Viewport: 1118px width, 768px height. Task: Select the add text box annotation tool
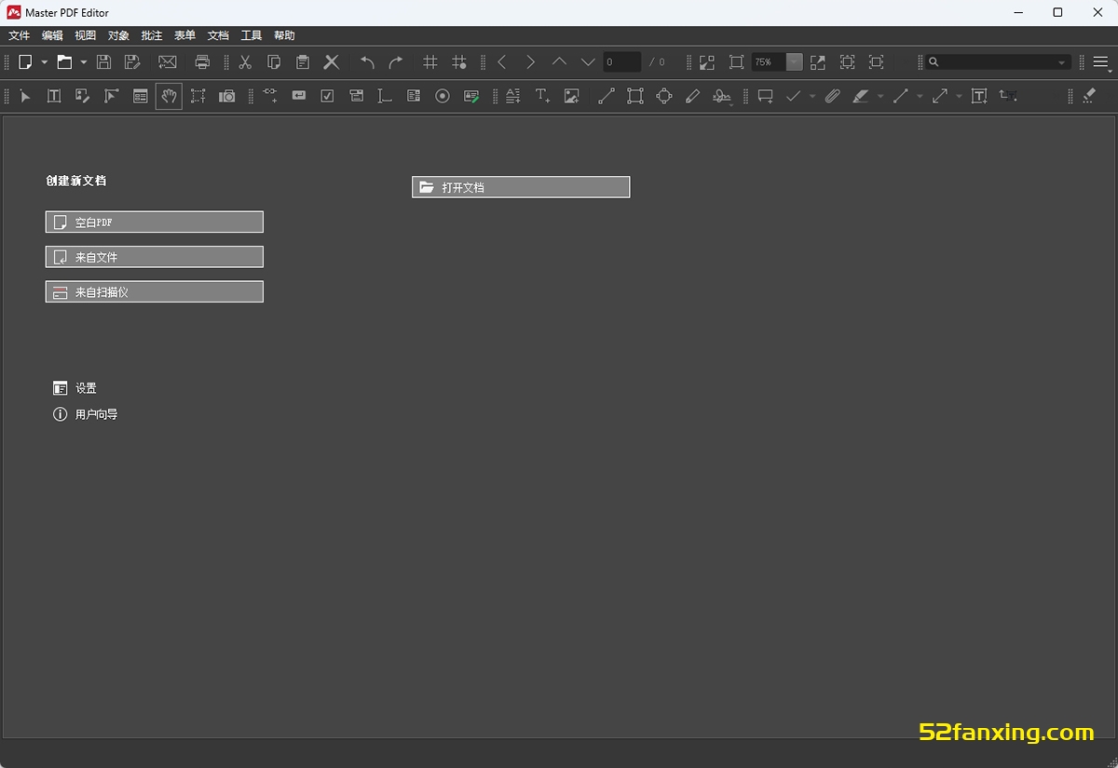pyautogui.click(x=979, y=96)
